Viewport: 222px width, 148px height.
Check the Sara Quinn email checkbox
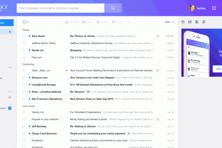(24, 36)
